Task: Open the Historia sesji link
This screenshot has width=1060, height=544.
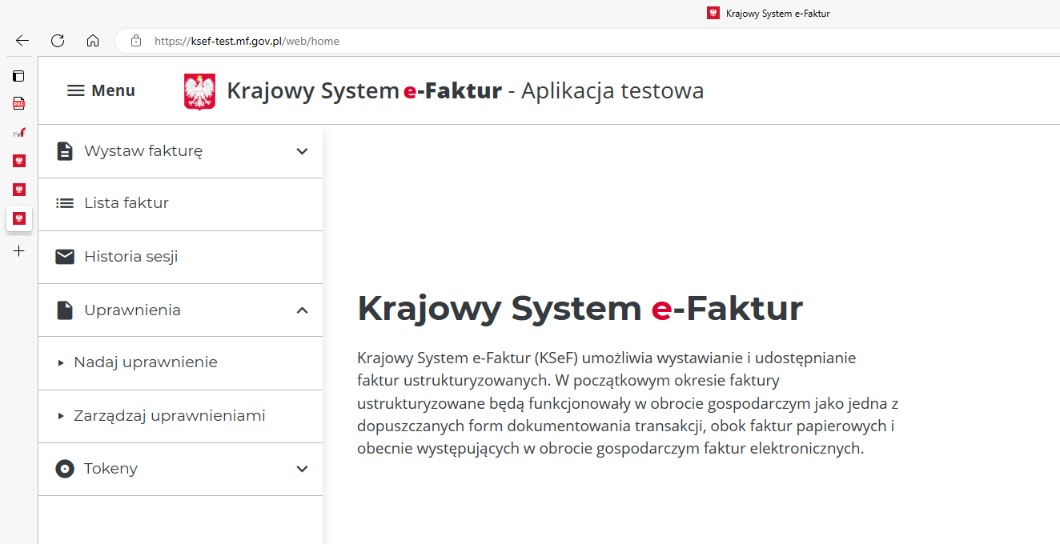Action: [130, 257]
